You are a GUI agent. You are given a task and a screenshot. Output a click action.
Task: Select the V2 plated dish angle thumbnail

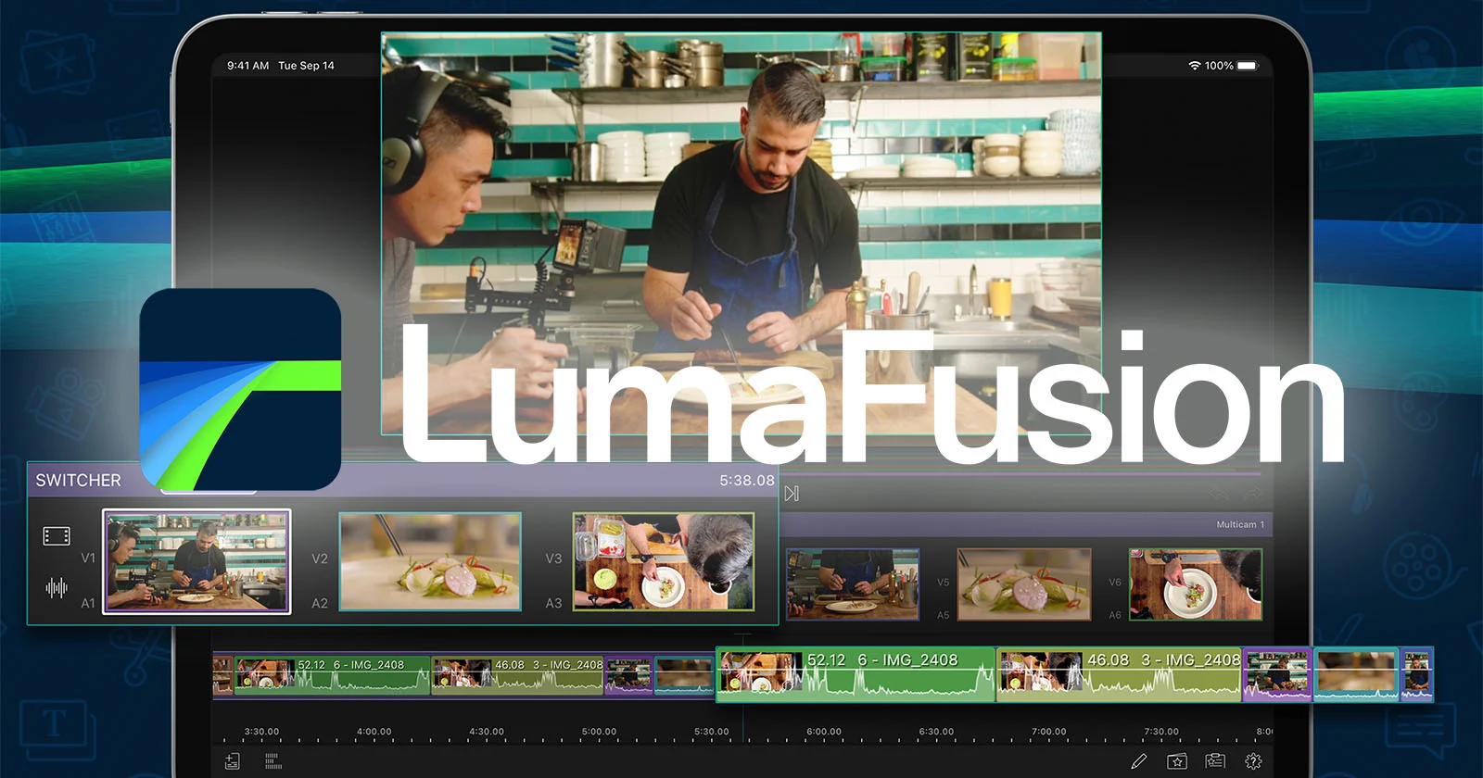point(430,561)
